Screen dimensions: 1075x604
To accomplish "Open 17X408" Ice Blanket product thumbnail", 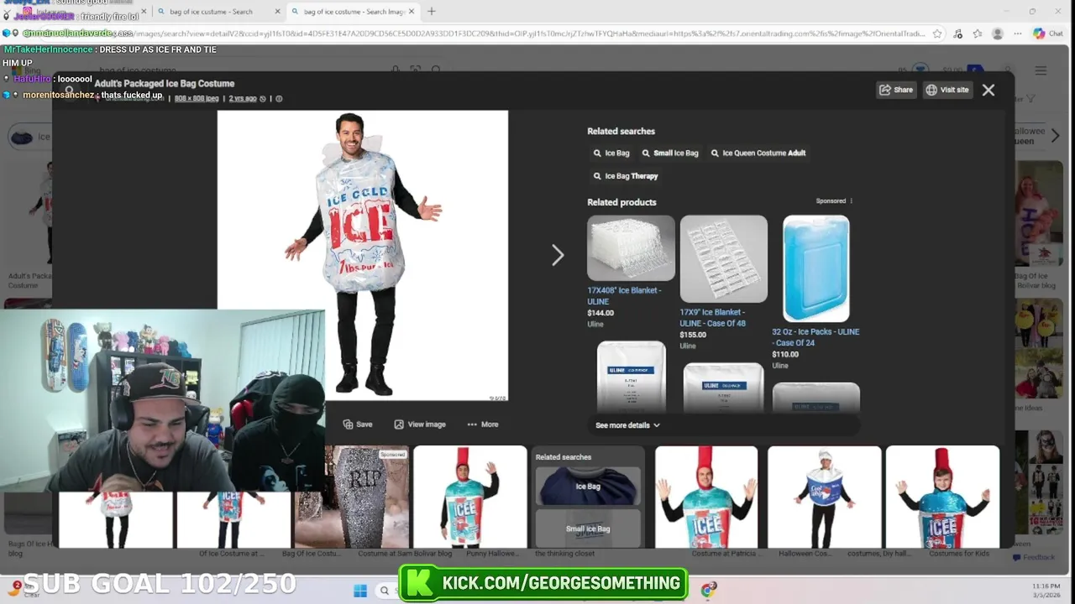I will [631, 247].
